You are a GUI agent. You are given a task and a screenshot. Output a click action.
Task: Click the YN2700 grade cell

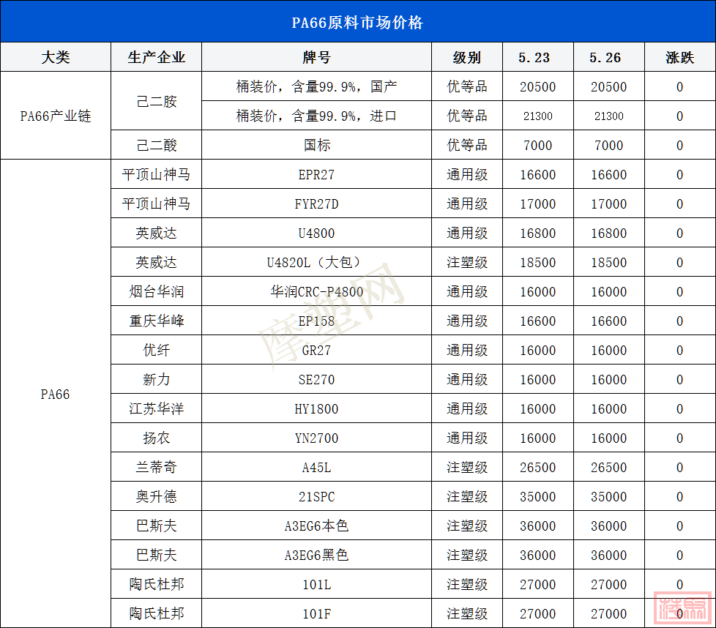(x=316, y=438)
